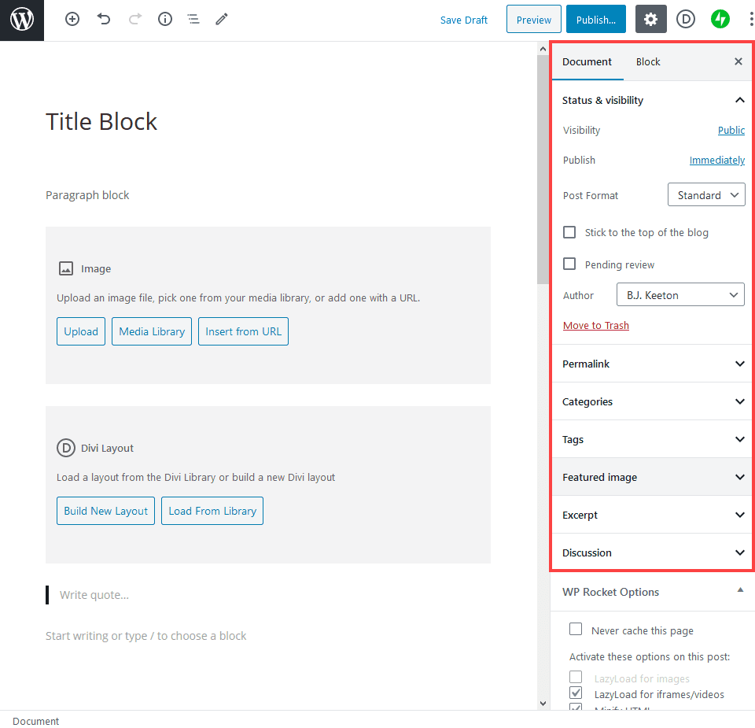The height and width of the screenshot is (728, 755).
Task: Collapse the Status & visibility panel
Action: [739, 100]
